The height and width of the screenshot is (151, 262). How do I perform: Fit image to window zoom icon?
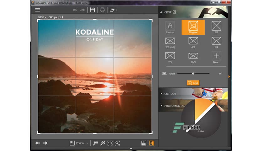(117, 143)
